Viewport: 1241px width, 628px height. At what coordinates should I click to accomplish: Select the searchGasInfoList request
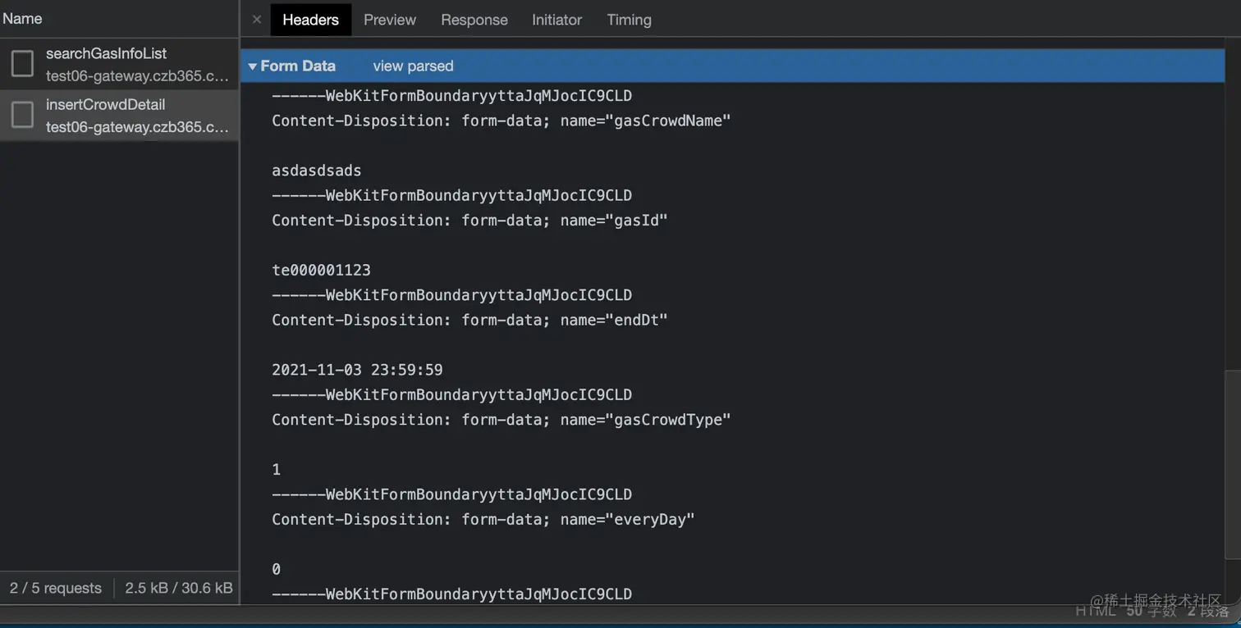120,64
